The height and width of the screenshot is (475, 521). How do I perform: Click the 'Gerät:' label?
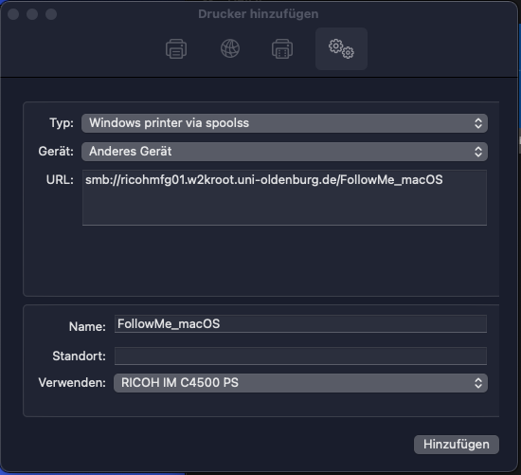pos(56,152)
